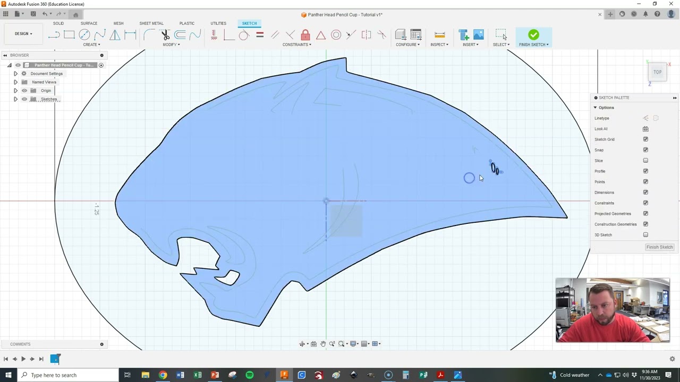Switch to the SOLID tab

point(58,23)
